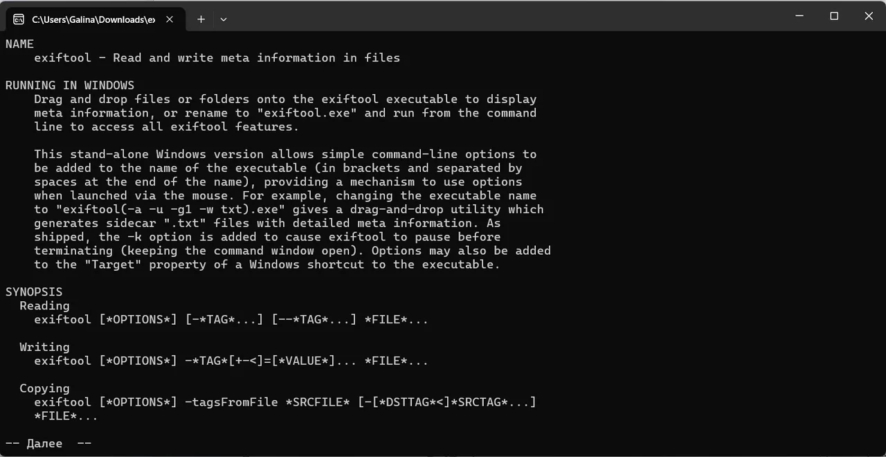Screen dimensions: 886x457
Task: Click the empty title bar area beside tabs
Action: click(x=505, y=17)
